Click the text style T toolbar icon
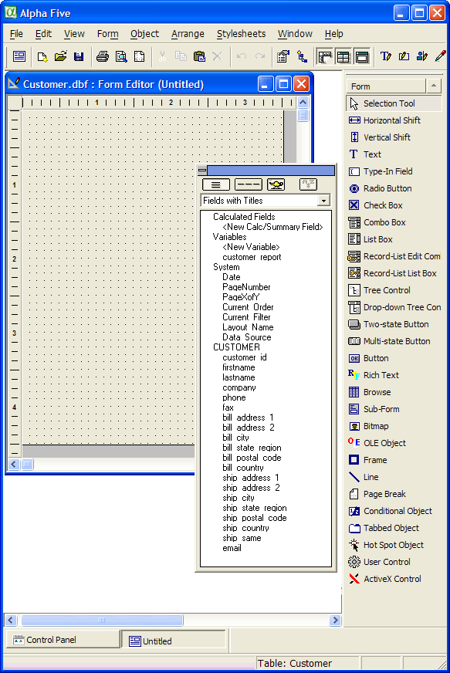Screen dimensions: 450x673 coord(386,56)
